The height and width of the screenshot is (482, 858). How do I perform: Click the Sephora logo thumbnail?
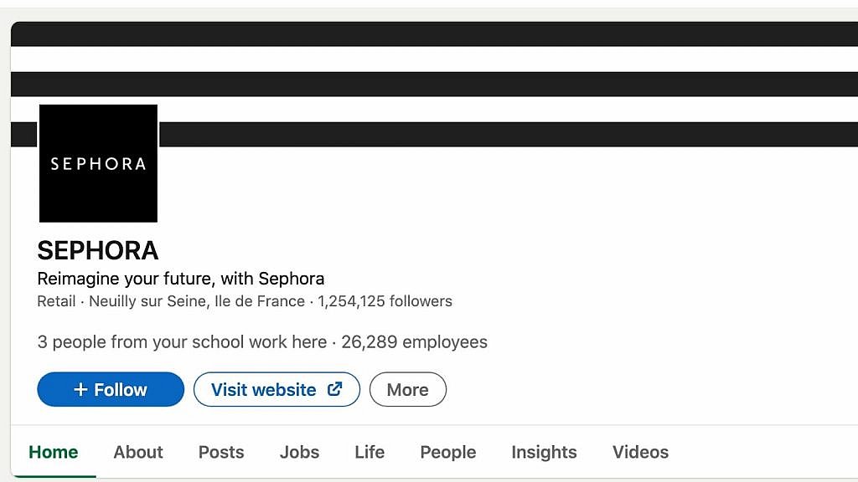coord(98,163)
